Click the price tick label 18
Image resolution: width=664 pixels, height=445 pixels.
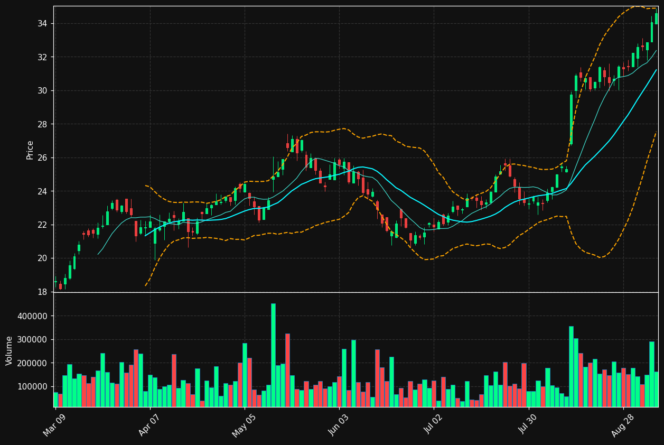pos(43,292)
